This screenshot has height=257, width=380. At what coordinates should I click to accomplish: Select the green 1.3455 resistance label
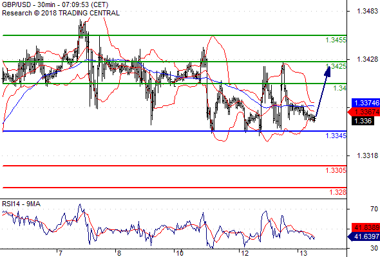(x=336, y=40)
